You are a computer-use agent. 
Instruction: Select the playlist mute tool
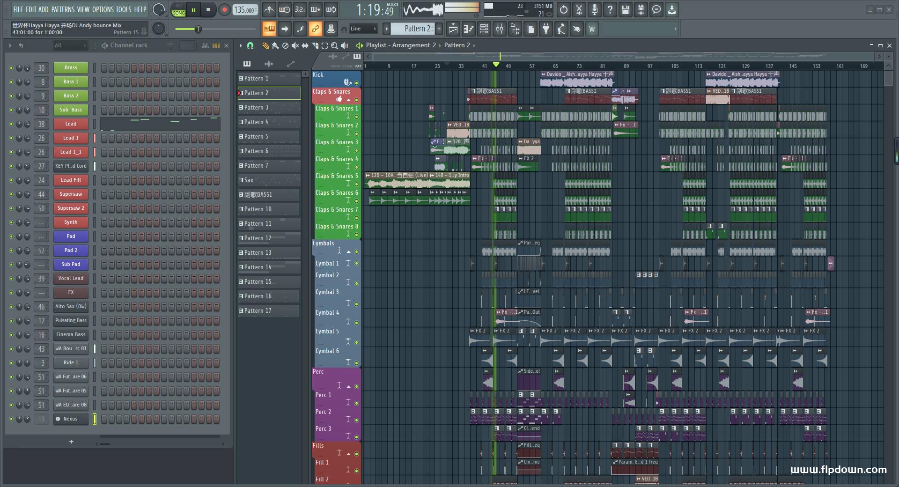295,45
